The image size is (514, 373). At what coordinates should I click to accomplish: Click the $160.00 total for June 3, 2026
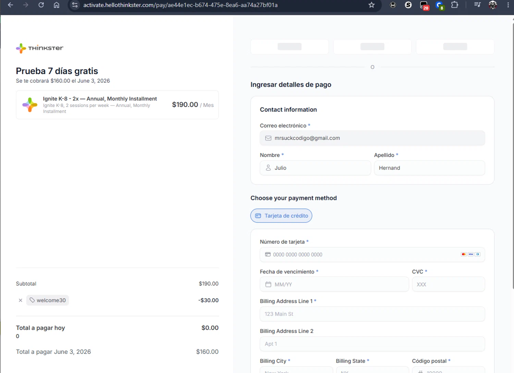point(207,352)
